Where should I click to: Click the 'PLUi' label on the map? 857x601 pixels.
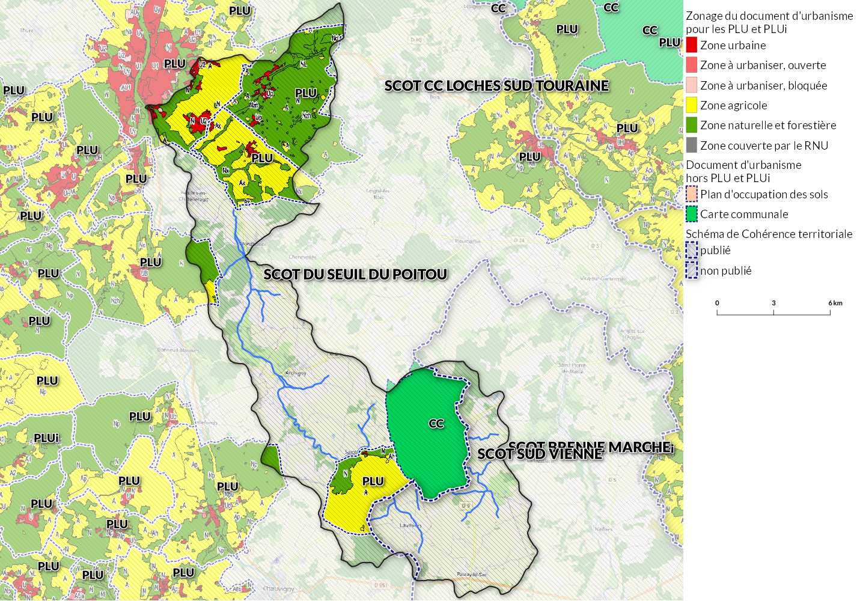pos(47,438)
